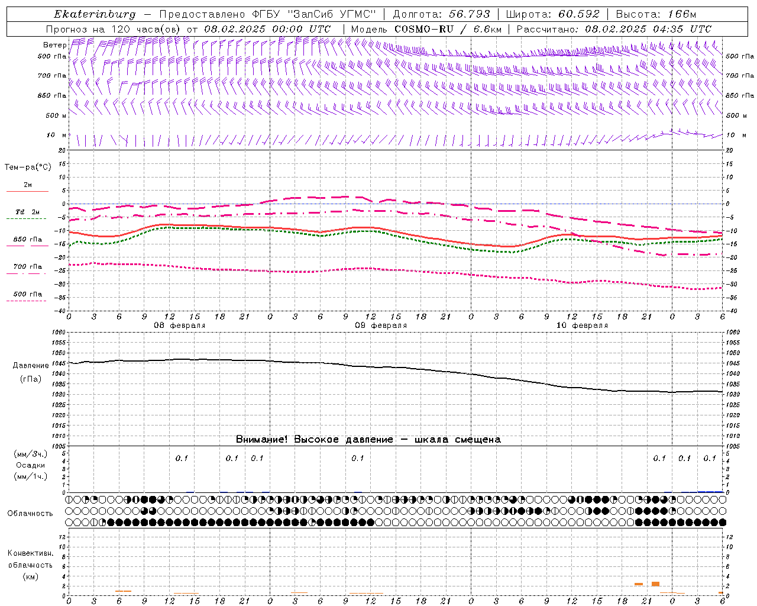Viewport: 757px width, 606px height.
Task: Click the 500 м wind level label on left axis
Action: click(56, 115)
